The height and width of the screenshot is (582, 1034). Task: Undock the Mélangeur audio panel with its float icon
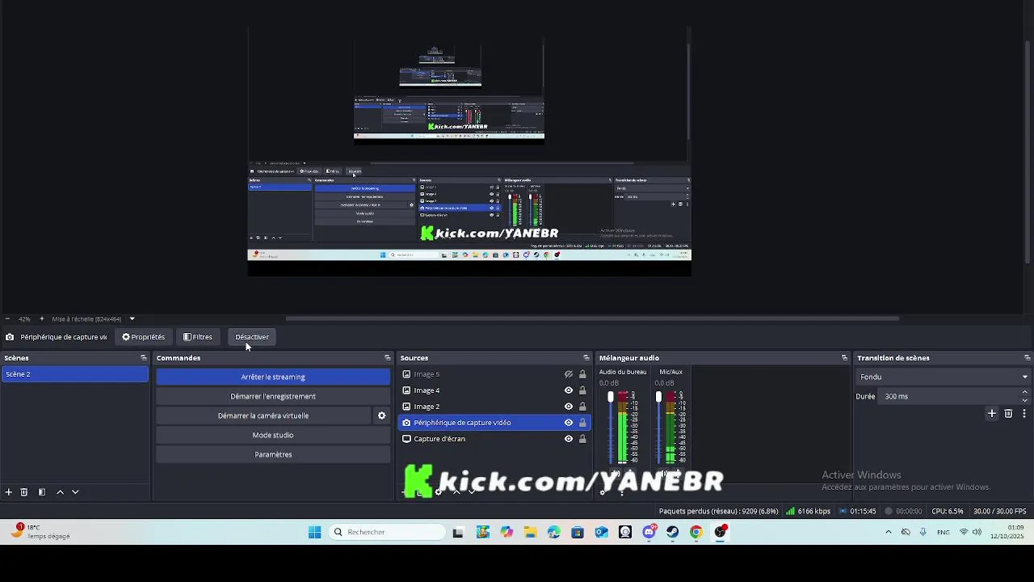pyautogui.click(x=845, y=358)
